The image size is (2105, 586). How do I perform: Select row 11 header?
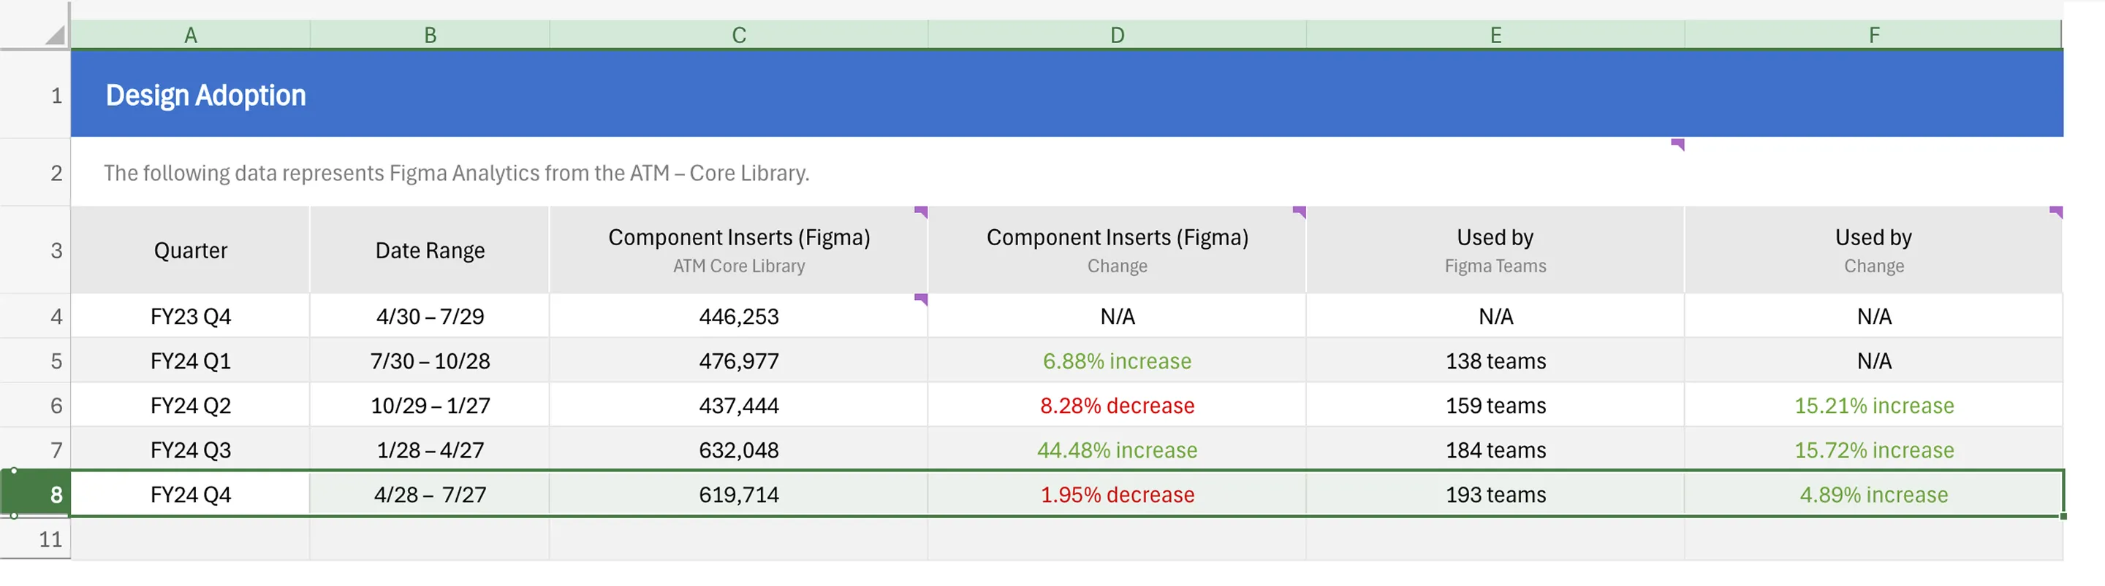(x=36, y=539)
